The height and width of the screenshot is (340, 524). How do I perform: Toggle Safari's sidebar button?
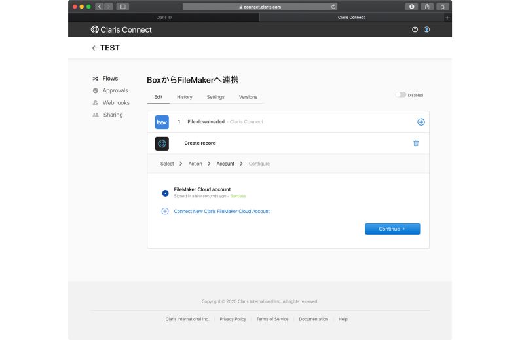point(122,7)
